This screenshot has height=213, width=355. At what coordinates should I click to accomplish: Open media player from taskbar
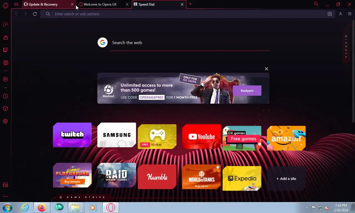93,207
